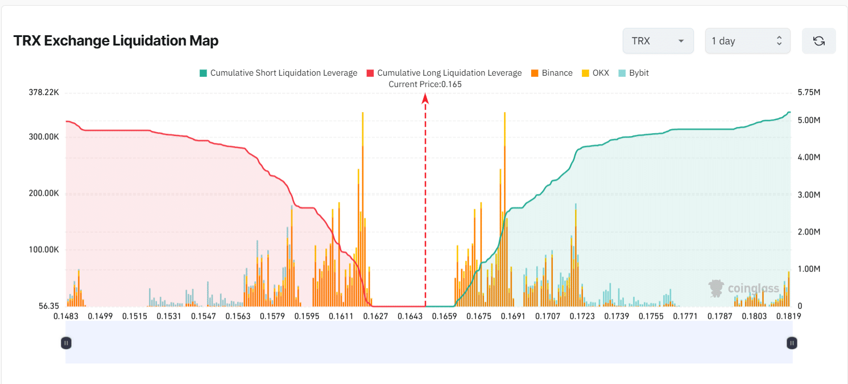Click the refresh chart icon

(818, 40)
